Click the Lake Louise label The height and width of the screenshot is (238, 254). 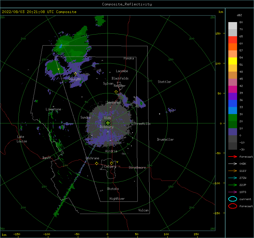22,139
